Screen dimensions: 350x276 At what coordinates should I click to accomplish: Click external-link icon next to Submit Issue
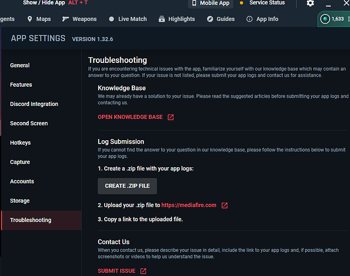143,271
